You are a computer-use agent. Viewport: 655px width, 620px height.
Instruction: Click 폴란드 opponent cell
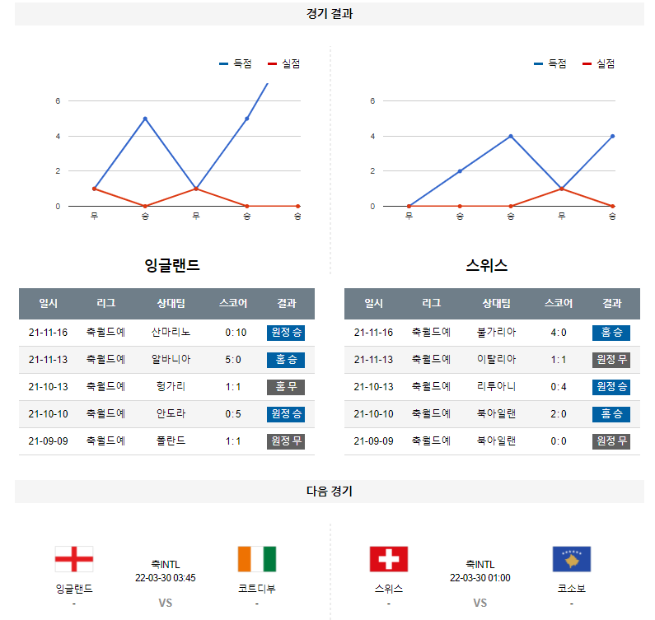pyautogui.click(x=171, y=441)
